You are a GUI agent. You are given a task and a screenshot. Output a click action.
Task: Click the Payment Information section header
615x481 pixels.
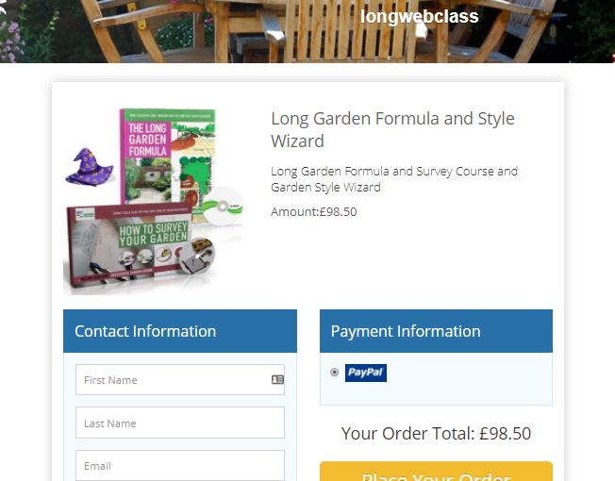pos(436,331)
